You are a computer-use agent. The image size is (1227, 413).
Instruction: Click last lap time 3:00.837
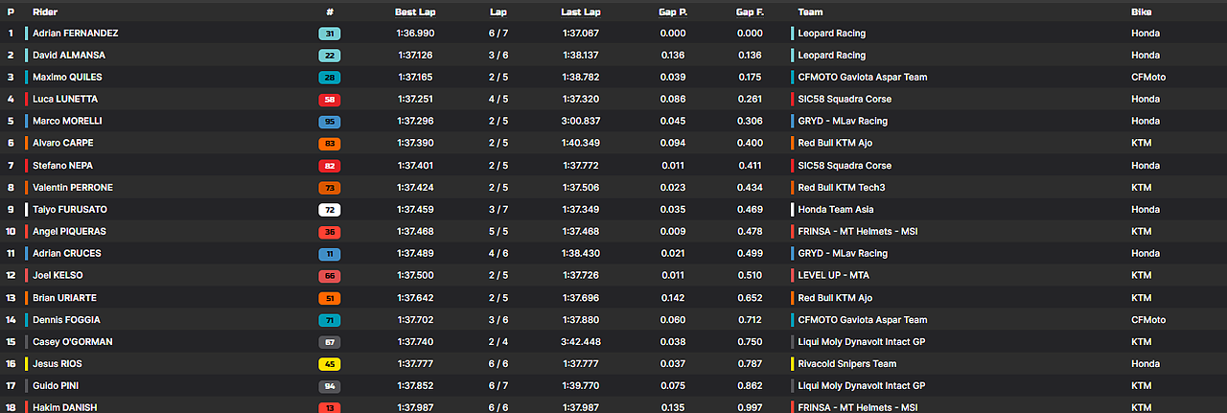(x=582, y=122)
